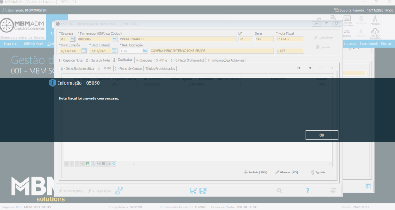The width and height of the screenshot is (395, 210).
Task: Open the Fornecedor lookup icon
Action: click(x=114, y=39)
